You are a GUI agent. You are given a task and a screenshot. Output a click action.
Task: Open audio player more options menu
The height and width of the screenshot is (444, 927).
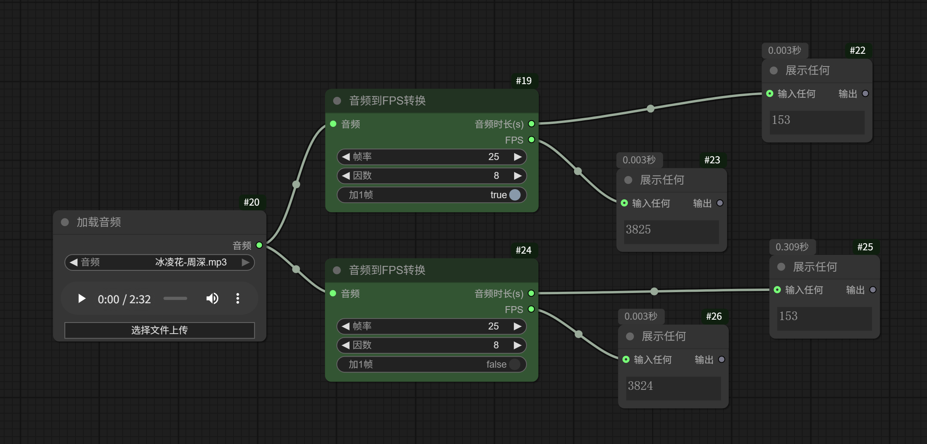[x=238, y=299]
